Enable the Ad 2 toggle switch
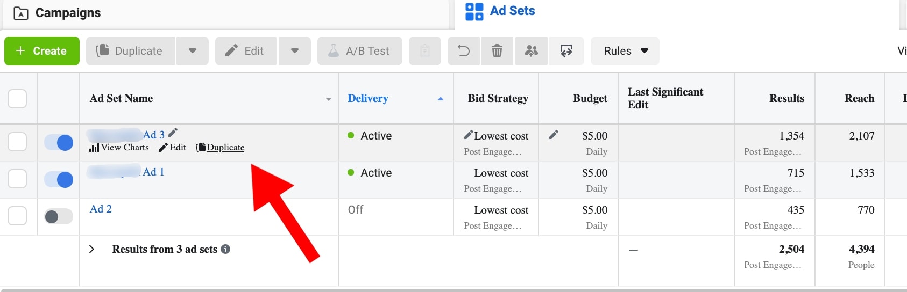Image resolution: width=907 pixels, height=292 pixels. (59, 216)
